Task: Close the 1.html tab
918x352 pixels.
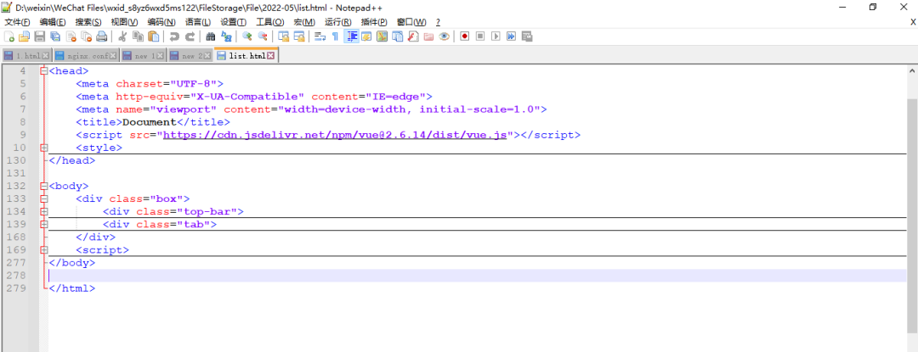Action: click(46, 56)
